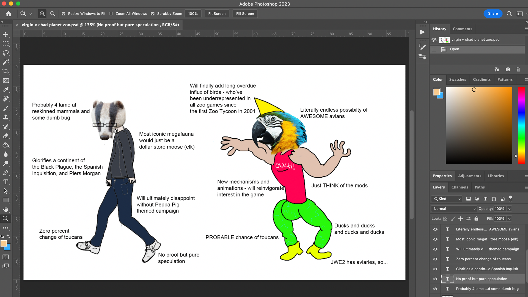Select the Eyedropper tool

point(5,90)
